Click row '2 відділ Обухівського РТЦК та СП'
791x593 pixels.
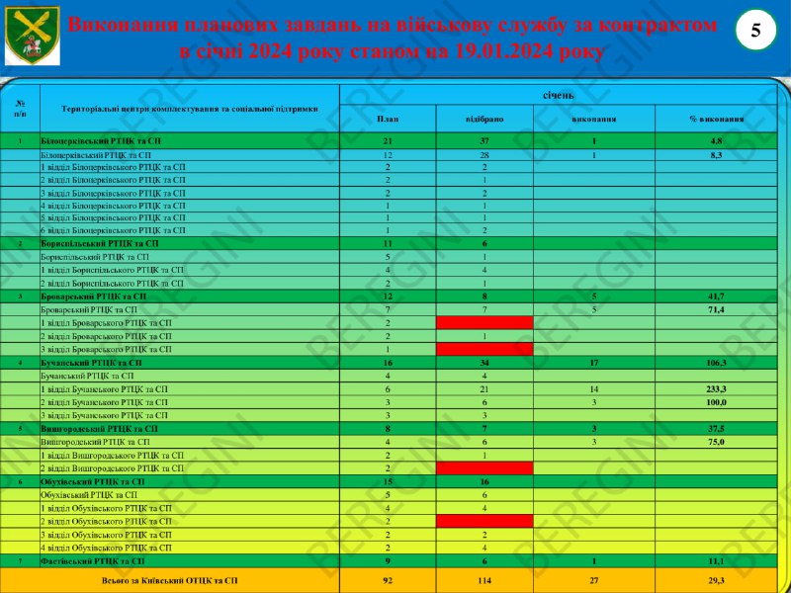point(389,521)
